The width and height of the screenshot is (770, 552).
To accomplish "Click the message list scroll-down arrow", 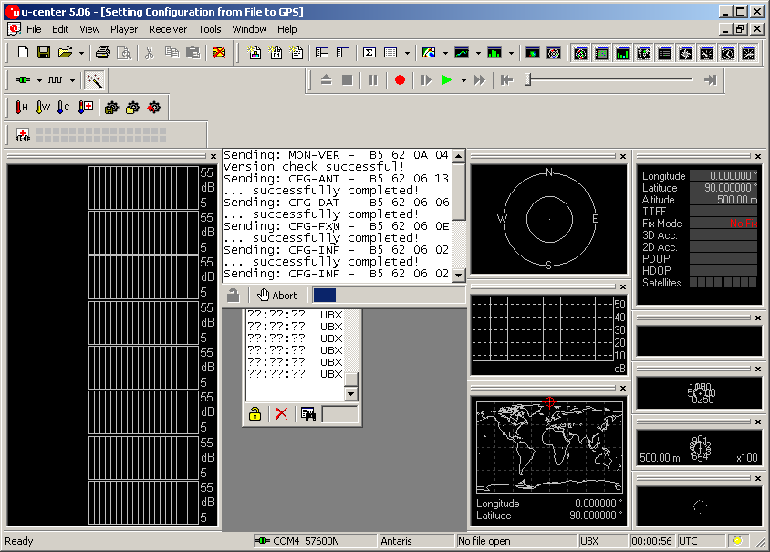I will 351,393.
